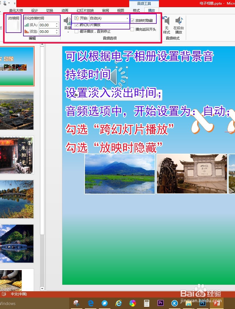Screen dimensions: 235x309
Task: Open quick access toolbar customize arrow
Action: [15, 3]
